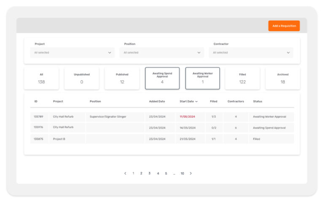The image size is (324, 202).
Task: Open Project B requisition 135875
Action: [38, 139]
